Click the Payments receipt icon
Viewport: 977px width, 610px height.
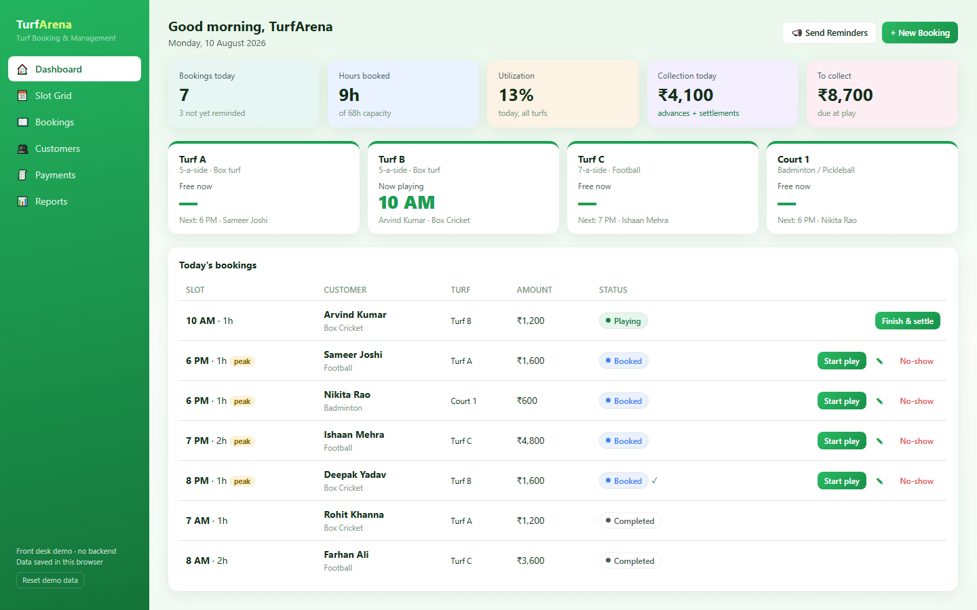pos(22,175)
